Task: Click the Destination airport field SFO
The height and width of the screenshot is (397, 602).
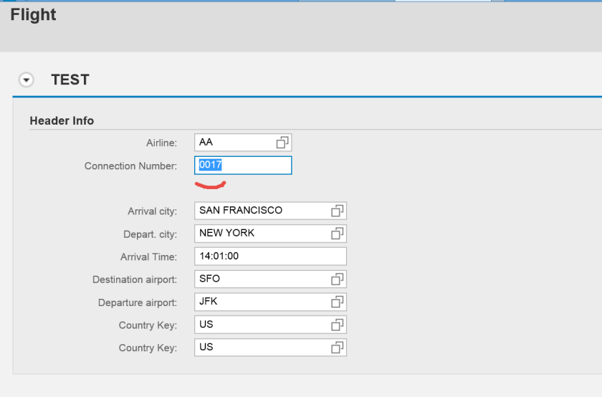Action: coord(271,279)
